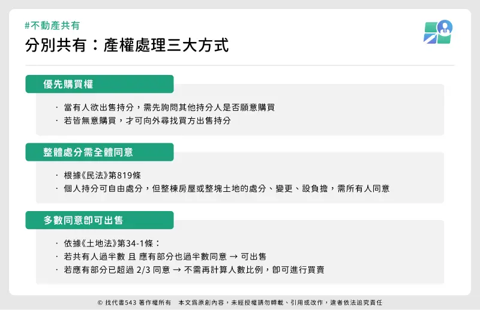Click the line 若皆無意購買,才可向外尋找買方
The height and width of the screenshot is (310, 480).
(x=147, y=121)
